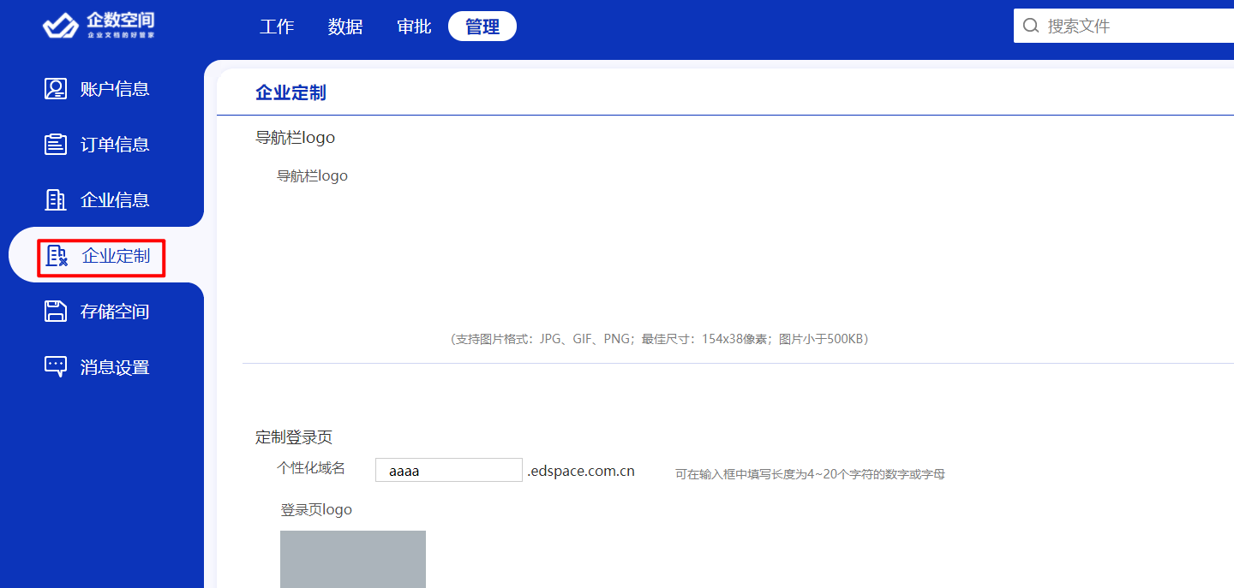Viewport: 1234px width, 588px height.
Task: Click the 企数空间 logo in header
Action: tap(99, 26)
